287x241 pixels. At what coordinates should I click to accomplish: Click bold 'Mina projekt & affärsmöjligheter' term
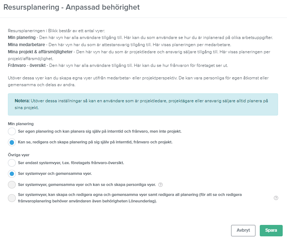[40, 52]
